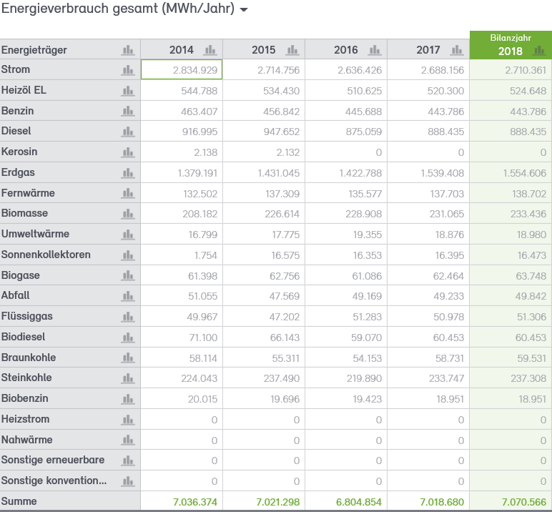Click the Bilanzjahr label above 2018

[511, 38]
